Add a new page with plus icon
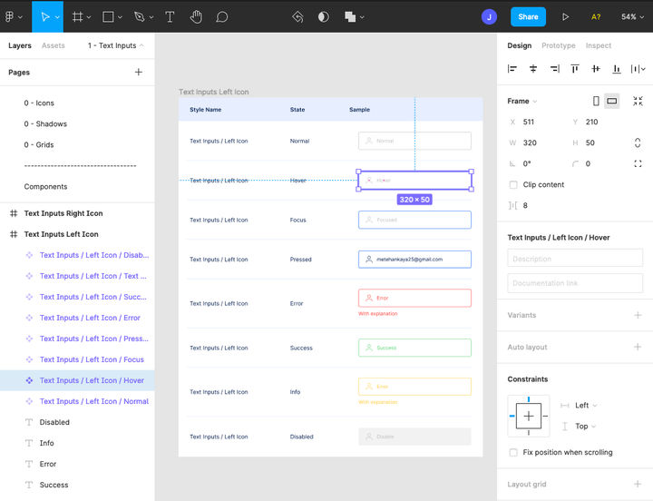653x501 pixels. point(139,73)
